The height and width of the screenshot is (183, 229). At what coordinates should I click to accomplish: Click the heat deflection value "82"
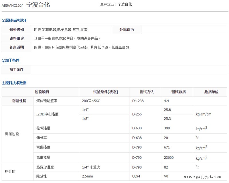tap(166, 167)
